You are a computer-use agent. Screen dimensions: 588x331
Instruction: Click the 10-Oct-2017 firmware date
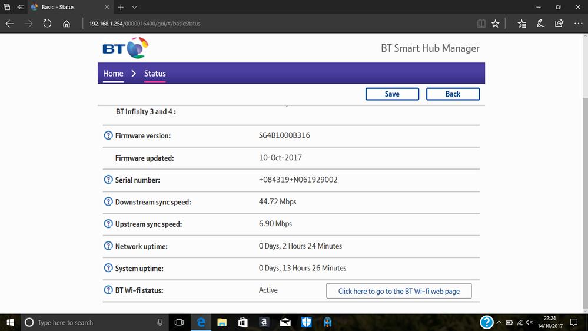click(280, 158)
